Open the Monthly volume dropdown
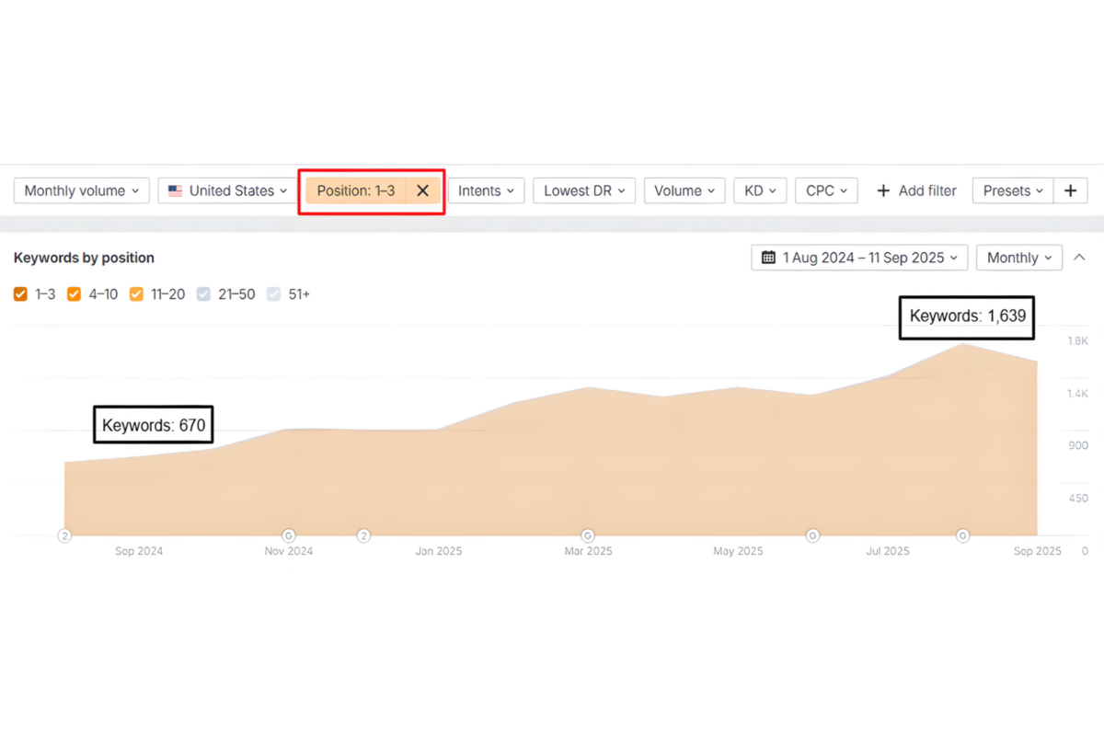This screenshot has width=1104, height=736. pos(81,190)
